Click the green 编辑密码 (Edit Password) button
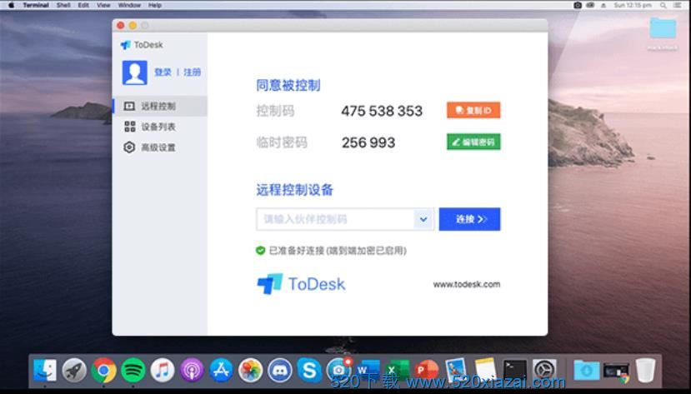The image size is (691, 394). coord(473,142)
